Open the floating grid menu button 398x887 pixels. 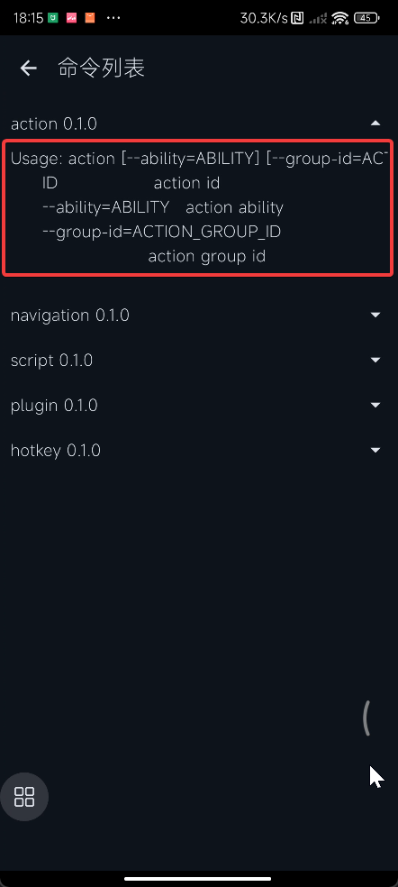click(24, 797)
